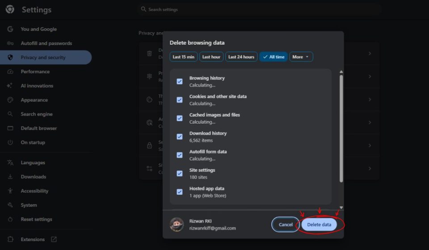Viewport: 429px width, 250px height.
Task: Open You and Google settings
Action: pyautogui.click(x=38, y=29)
